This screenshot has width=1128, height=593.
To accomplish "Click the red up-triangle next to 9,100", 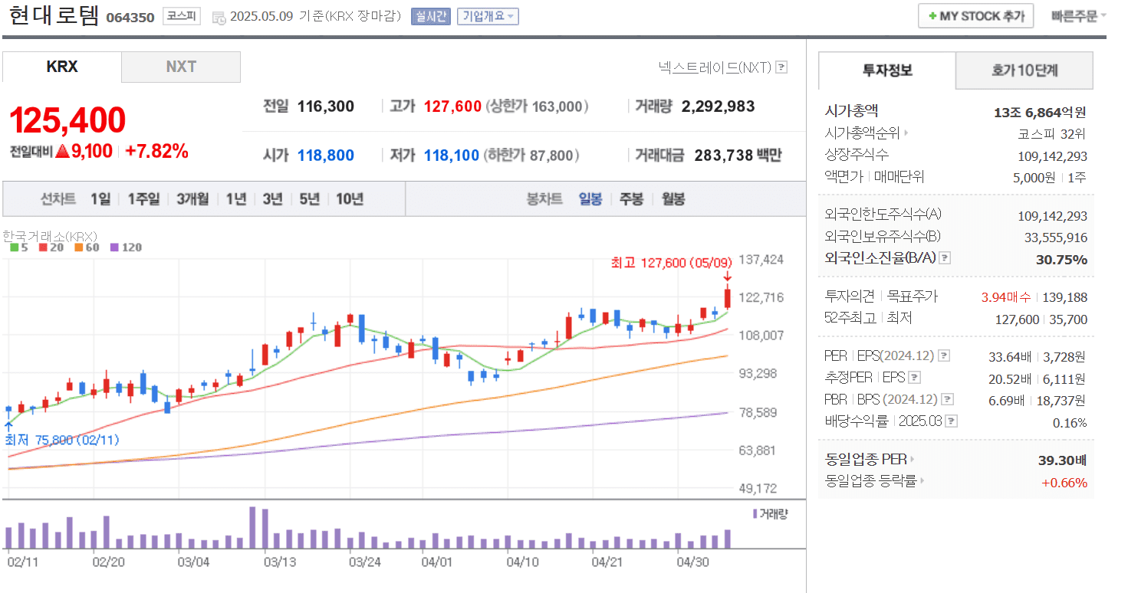I will (62, 152).
